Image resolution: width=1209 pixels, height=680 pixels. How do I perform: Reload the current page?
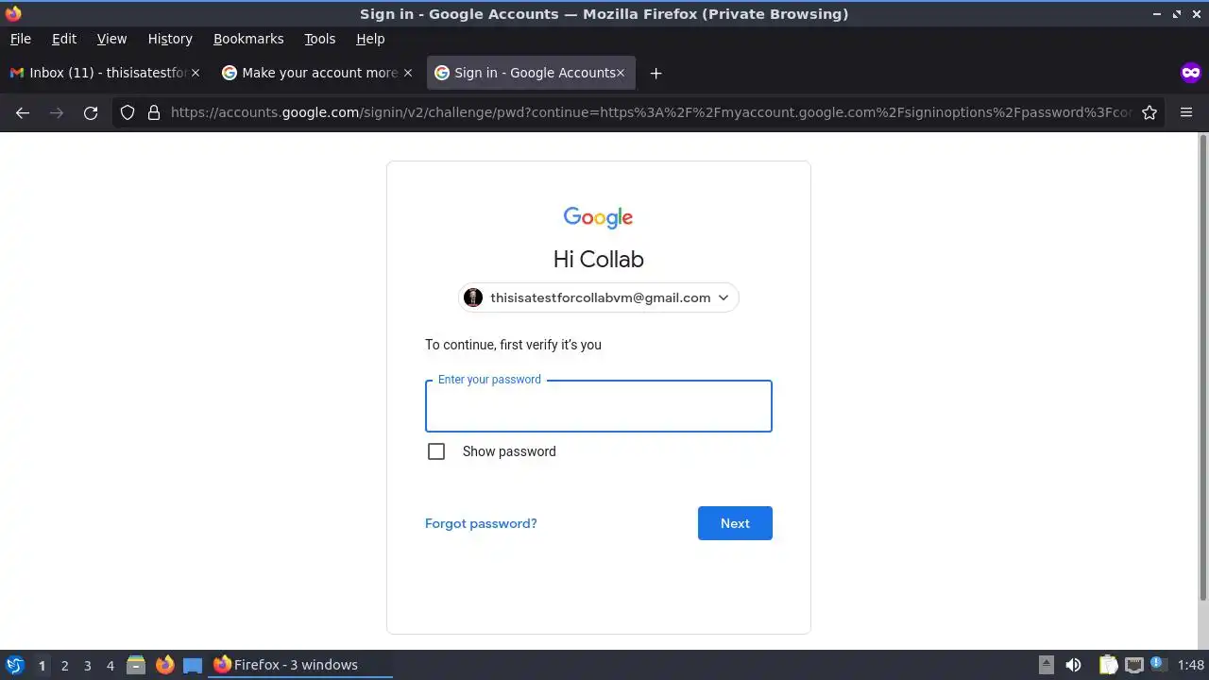coord(91,112)
